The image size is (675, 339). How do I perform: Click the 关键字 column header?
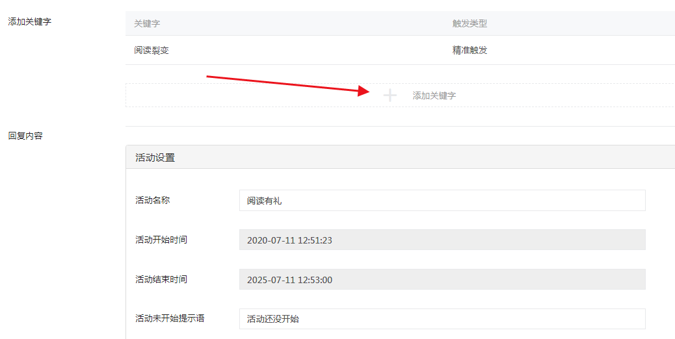point(147,23)
